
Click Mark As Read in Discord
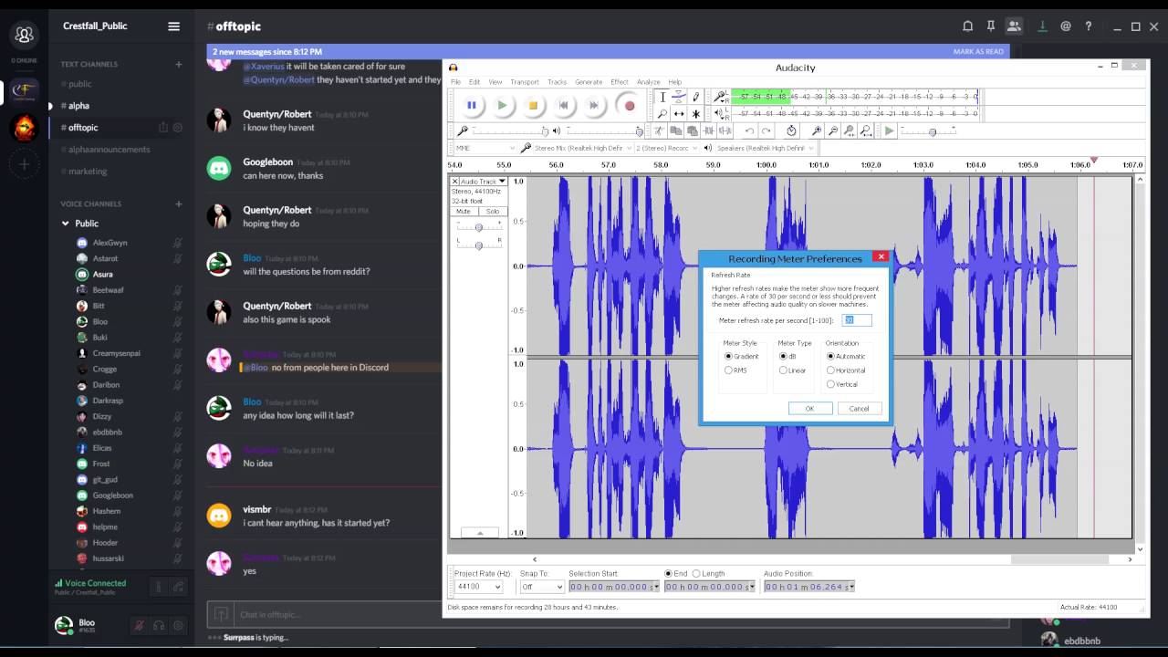tap(978, 52)
